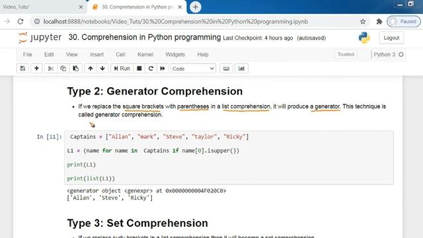
Task: Click the Logout button
Action: pos(391,38)
